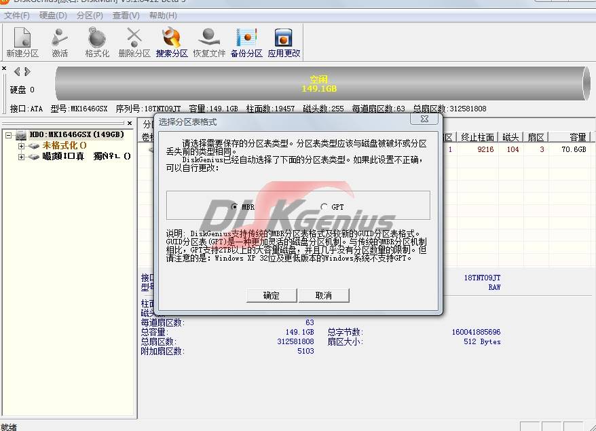Click the 160041885696 total bytes value

click(476, 332)
